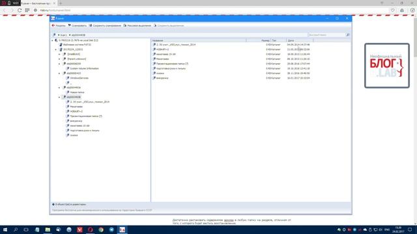The width and height of the screenshot is (417, 234).
Task: Select file row dated 16.01.2017
Action: (x=231, y=78)
